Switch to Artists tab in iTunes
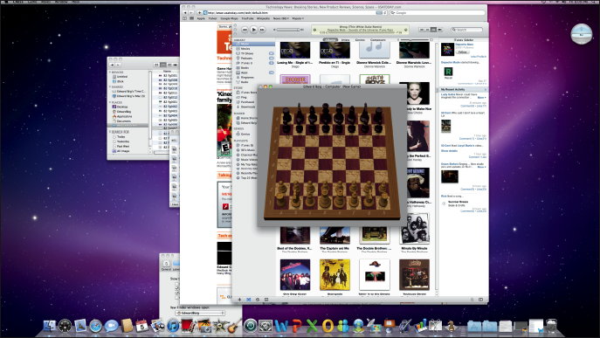The height and width of the screenshot is (338, 600). (x=345, y=40)
